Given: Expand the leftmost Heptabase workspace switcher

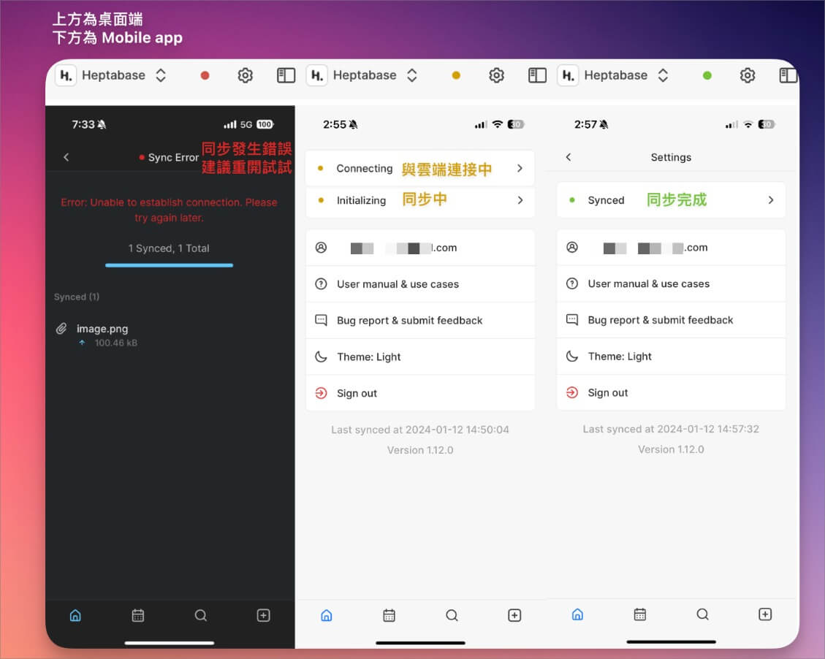Looking at the screenshot, I should pos(161,75).
